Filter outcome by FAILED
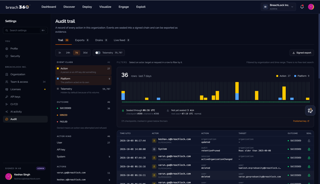The height and width of the screenshot is (184, 320). (83, 122)
